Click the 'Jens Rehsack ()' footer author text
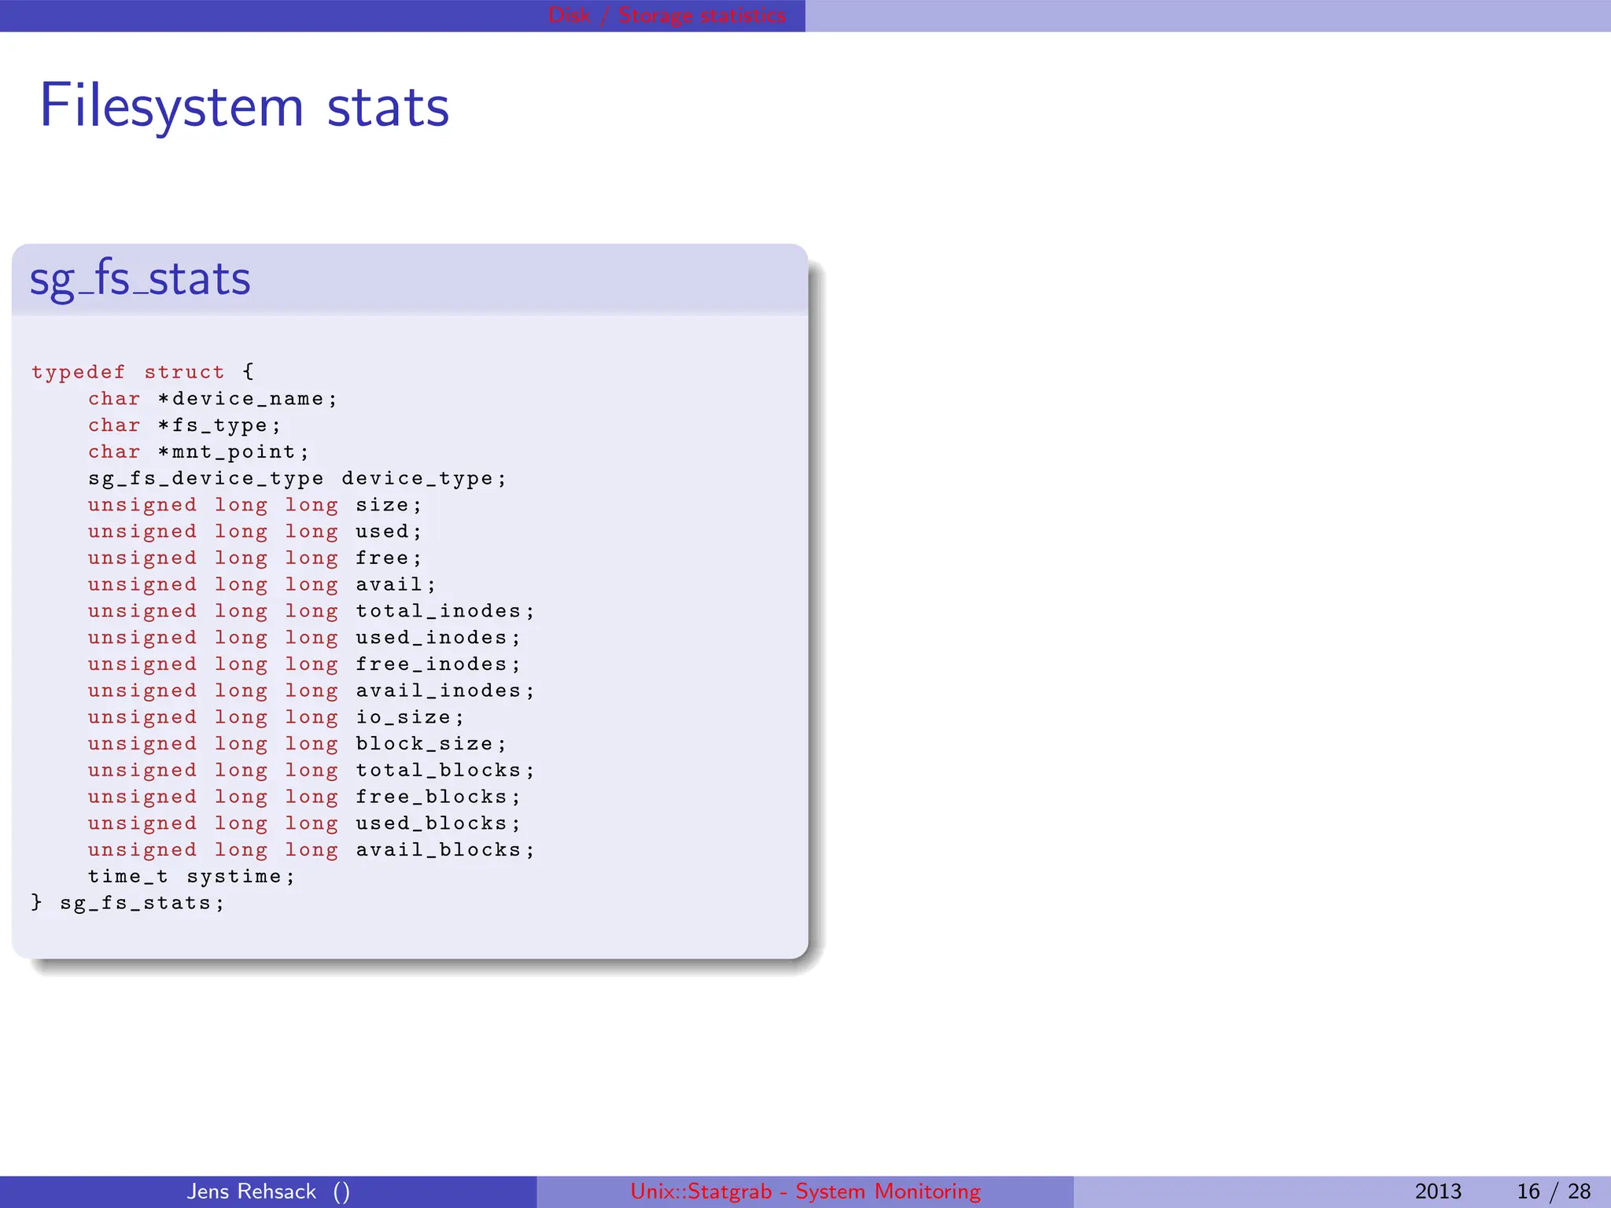This screenshot has width=1611, height=1208. coord(268,1191)
